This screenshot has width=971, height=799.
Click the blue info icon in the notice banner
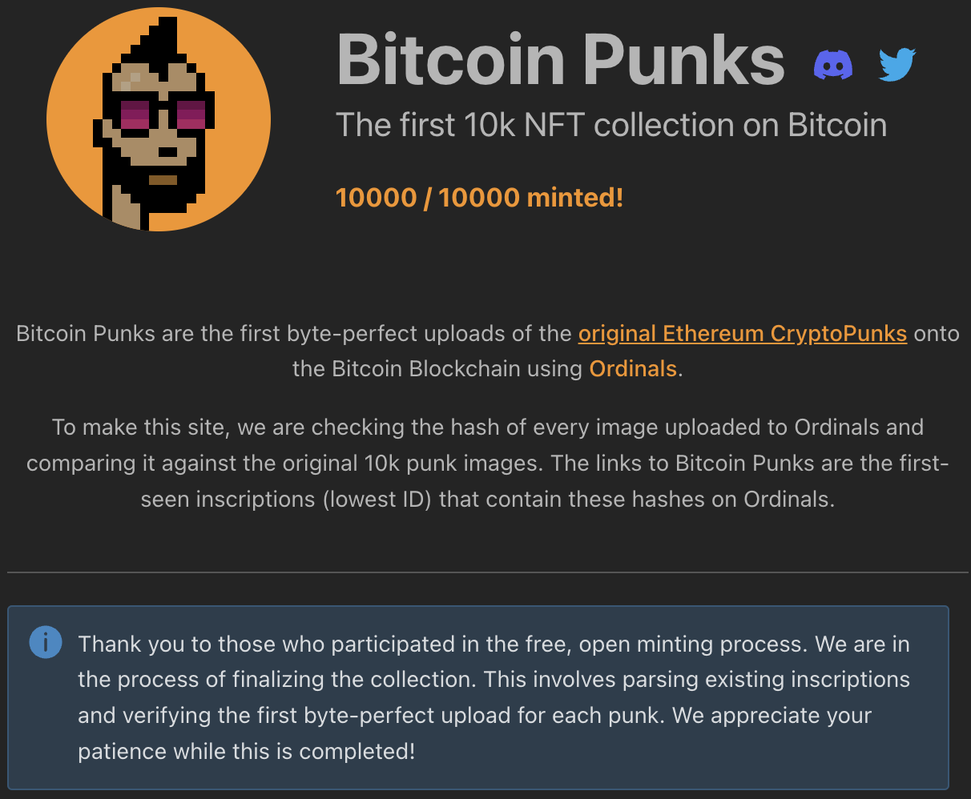click(x=46, y=642)
